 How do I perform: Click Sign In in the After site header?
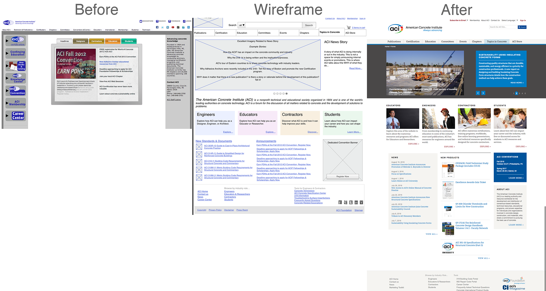pyautogui.click(x=523, y=20)
